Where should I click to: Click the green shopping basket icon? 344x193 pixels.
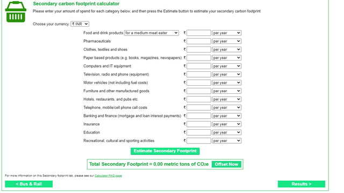(16, 12)
